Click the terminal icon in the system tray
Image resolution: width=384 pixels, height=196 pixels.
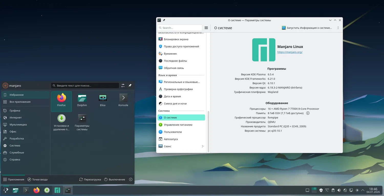[327, 190]
